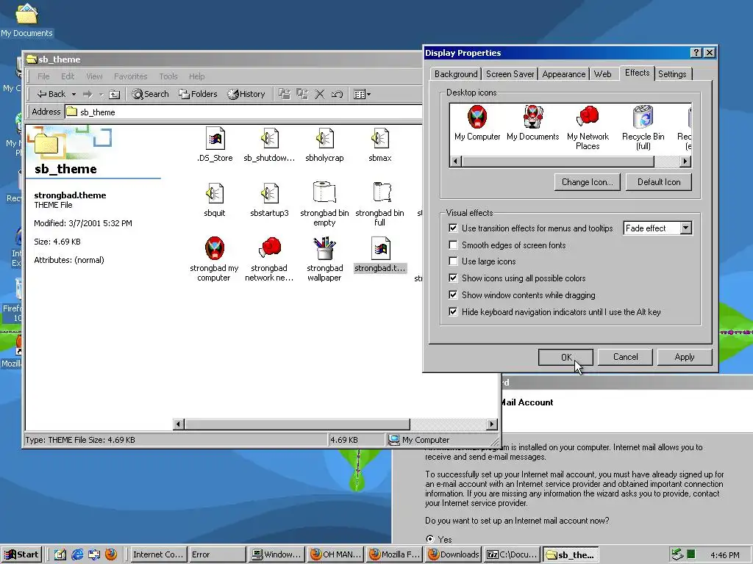
Task: Click Cancel in Display Properties
Action: pyautogui.click(x=625, y=357)
